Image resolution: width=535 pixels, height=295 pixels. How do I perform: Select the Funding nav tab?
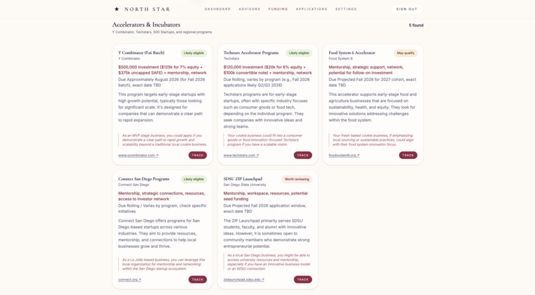[278, 9]
